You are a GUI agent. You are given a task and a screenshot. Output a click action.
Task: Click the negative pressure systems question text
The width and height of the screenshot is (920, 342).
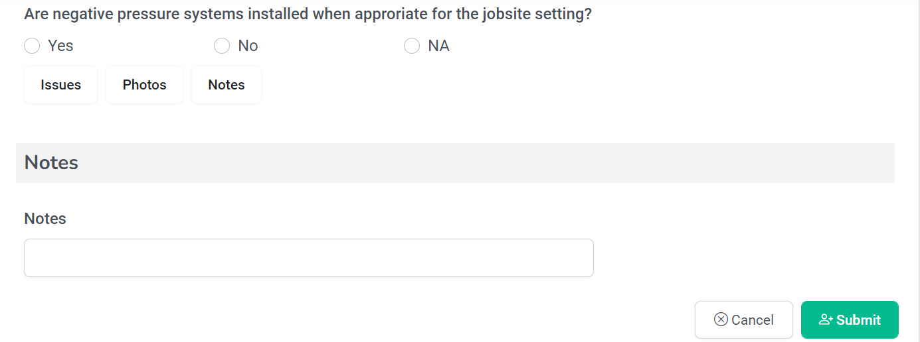coord(308,14)
